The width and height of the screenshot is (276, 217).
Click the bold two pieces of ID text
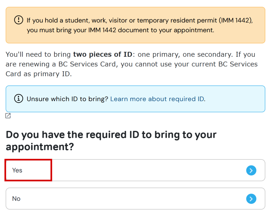tap(103, 54)
